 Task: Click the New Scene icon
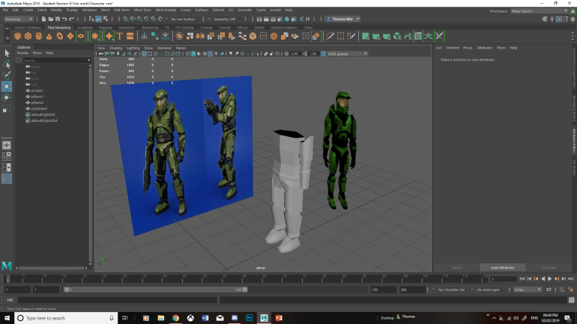[x=43, y=19]
